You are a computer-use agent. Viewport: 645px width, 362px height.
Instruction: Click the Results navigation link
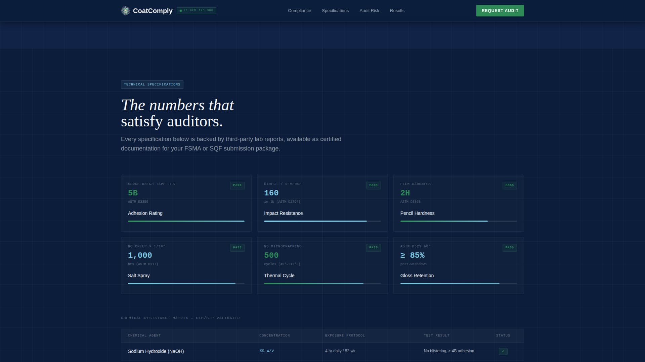[397, 10]
